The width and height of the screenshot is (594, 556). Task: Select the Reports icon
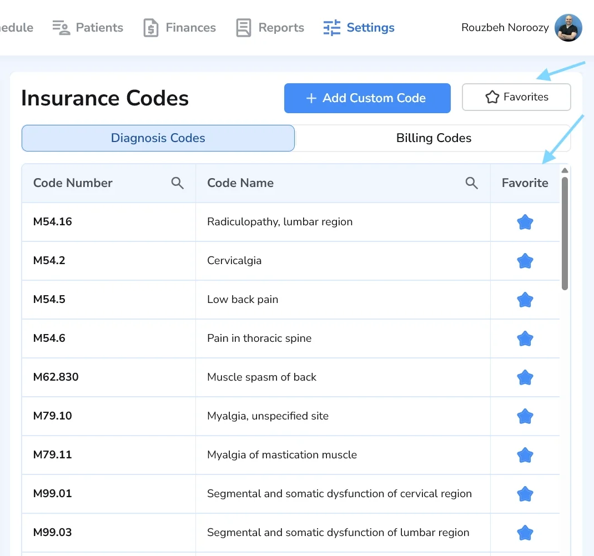click(243, 27)
